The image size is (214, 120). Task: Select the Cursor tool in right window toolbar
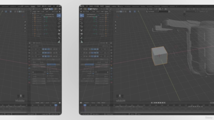click(82, 19)
